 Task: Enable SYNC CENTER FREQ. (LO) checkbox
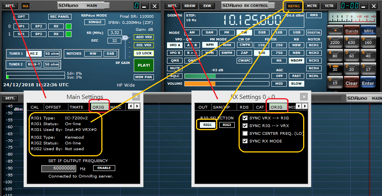click(x=245, y=133)
